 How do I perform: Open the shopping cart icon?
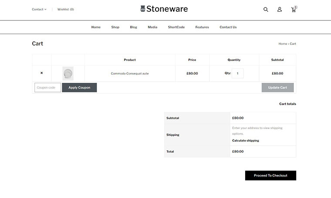(x=294, y=9)
